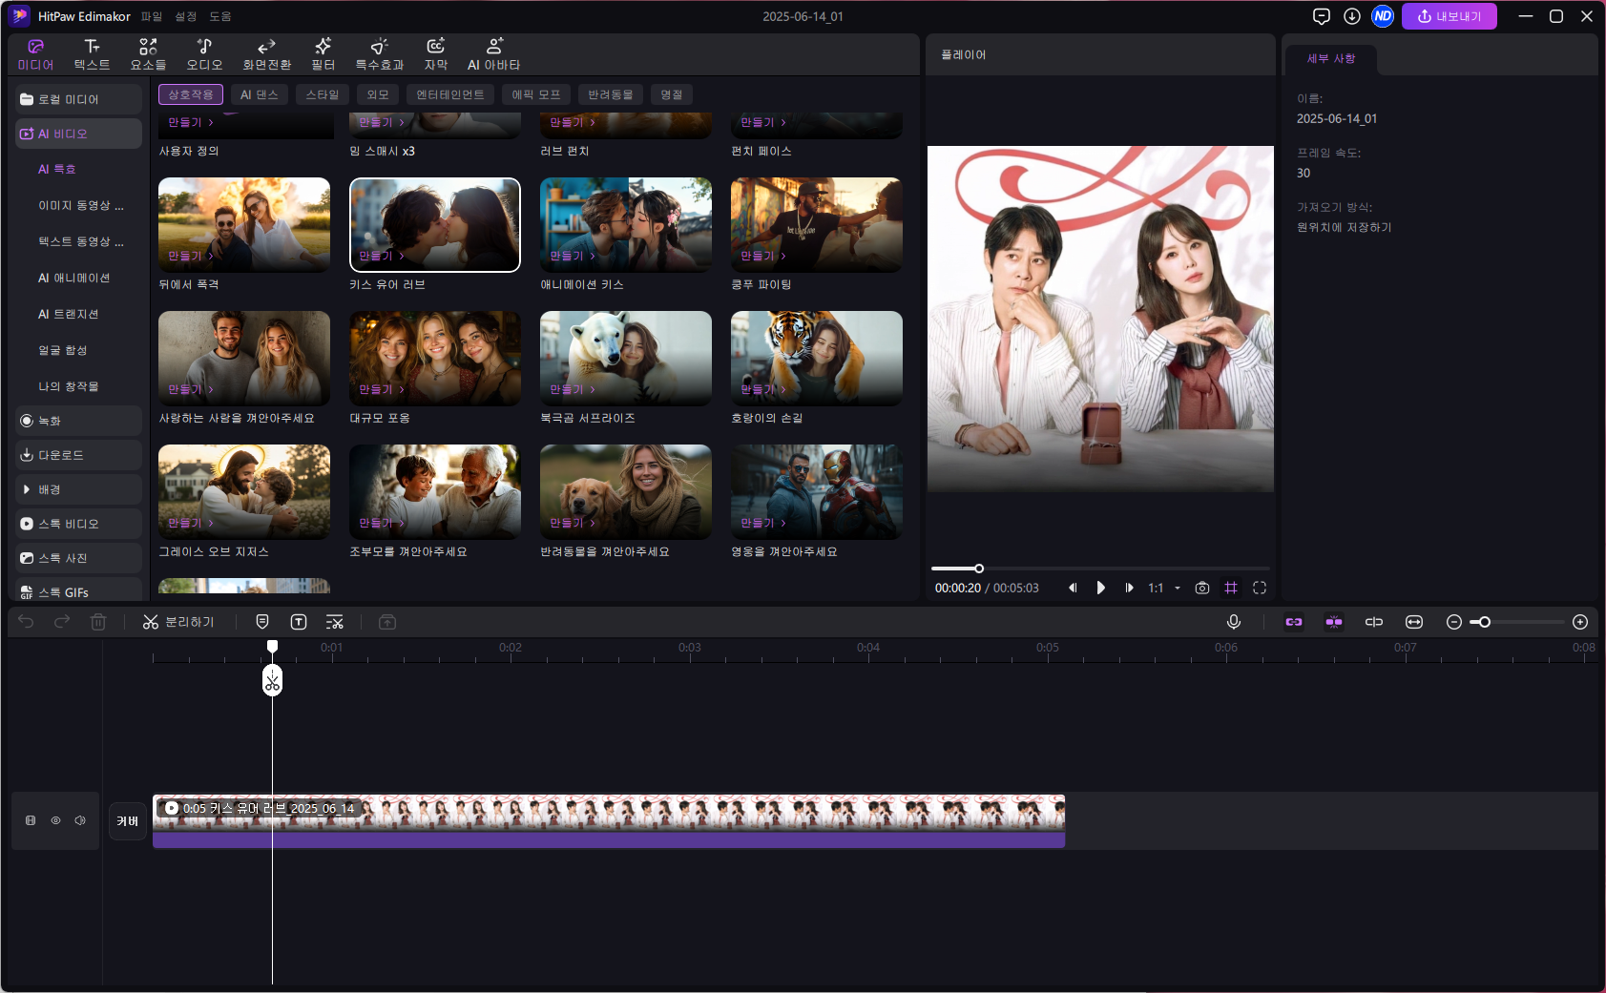Click the 분리하기 split button
The image size is (1606, 993).
click(178, 622)
